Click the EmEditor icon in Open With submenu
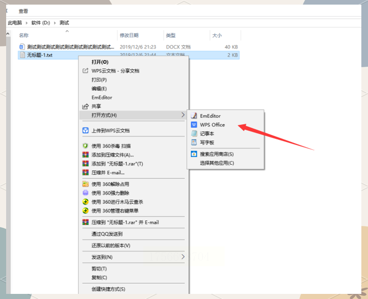Screen dimensions: 368x299 tap(194, 116)
